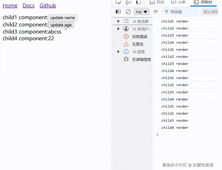222x170 pixels.
Task: Click the console prompt chevron
Action: point(157,134)
